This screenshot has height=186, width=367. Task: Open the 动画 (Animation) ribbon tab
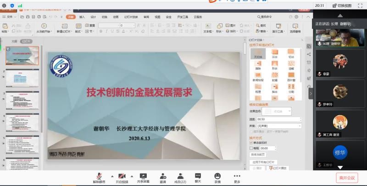tap(116, 16)
